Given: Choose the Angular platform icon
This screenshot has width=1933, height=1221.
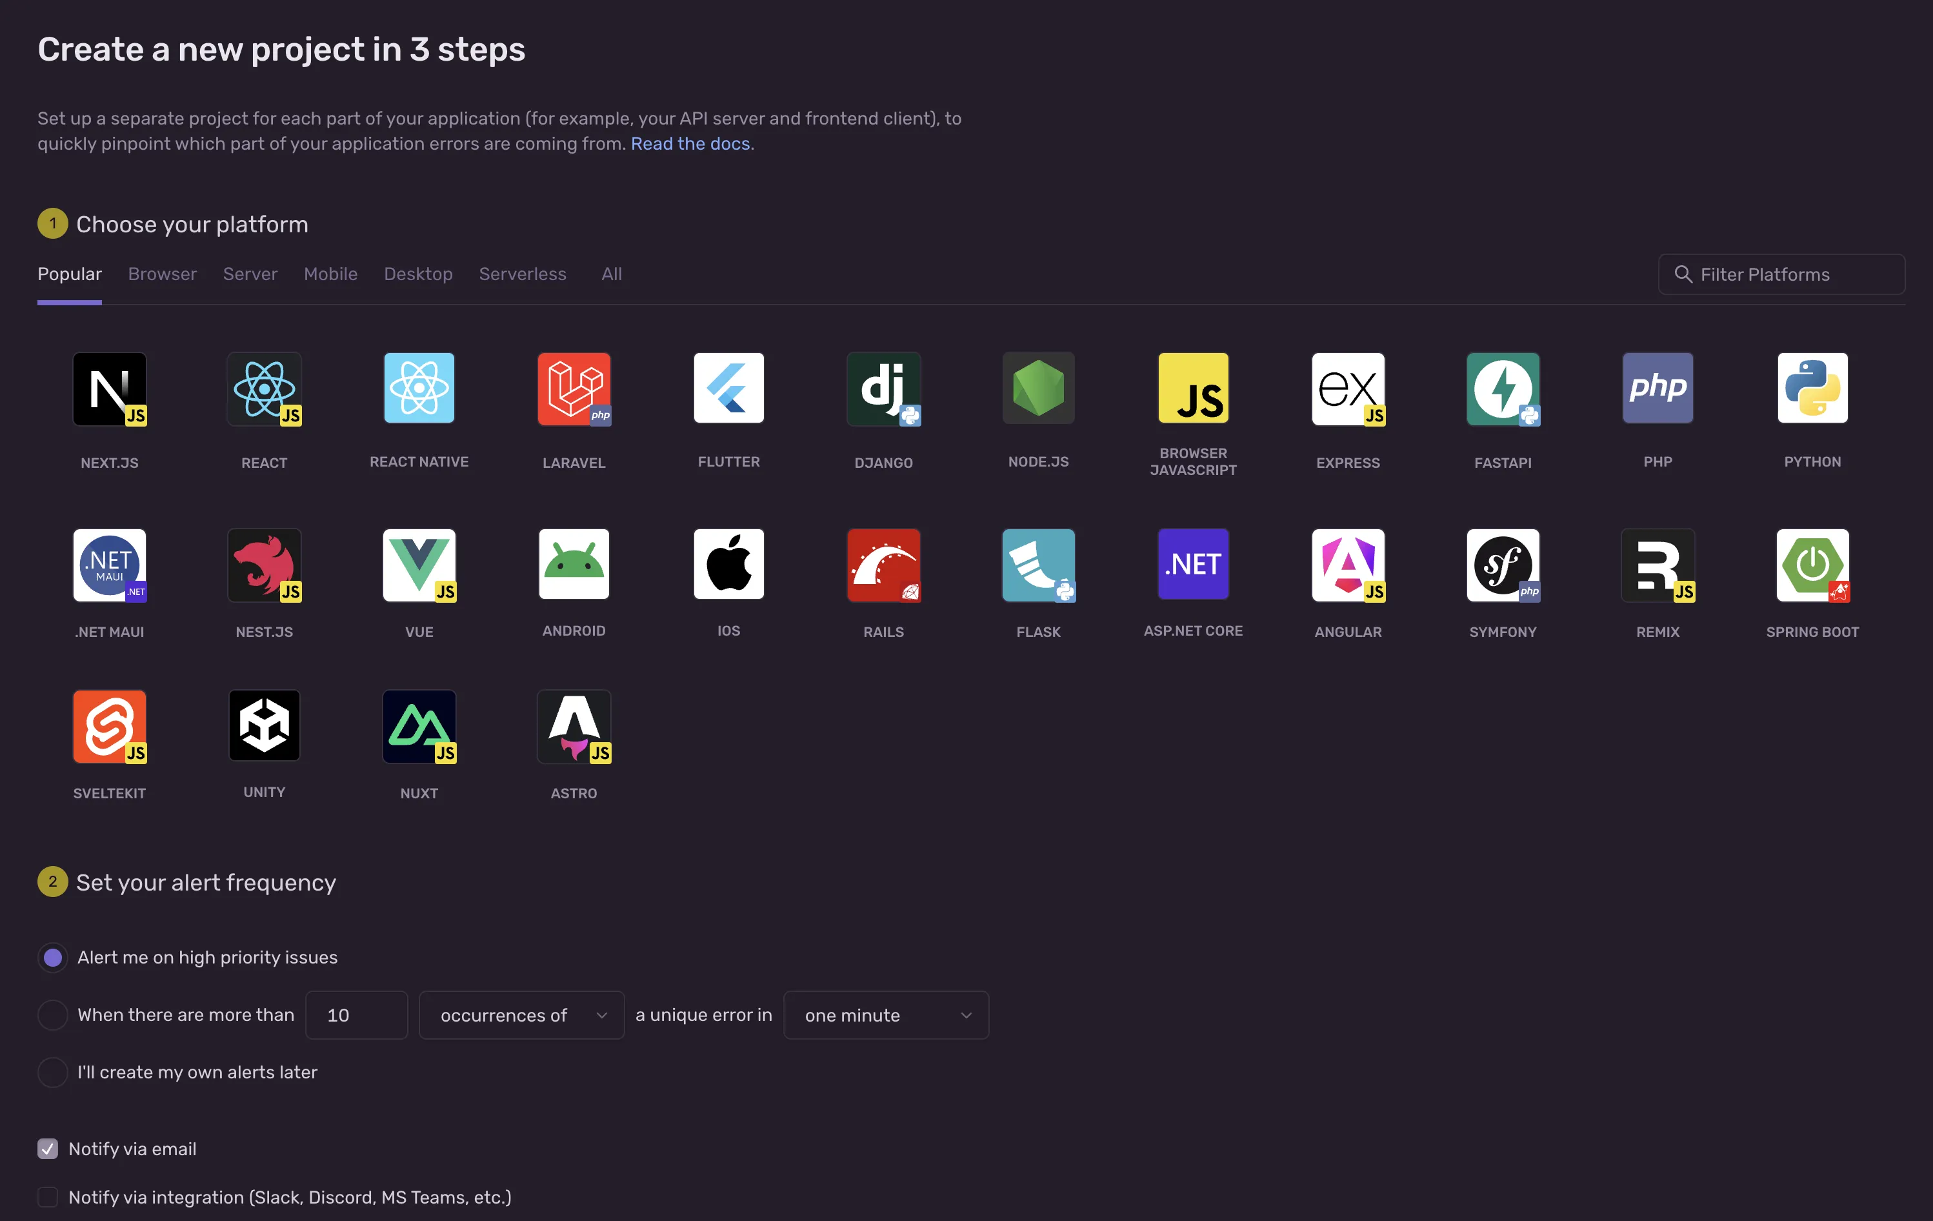Looking at the screenshot, I should (x=1348, y=565).
